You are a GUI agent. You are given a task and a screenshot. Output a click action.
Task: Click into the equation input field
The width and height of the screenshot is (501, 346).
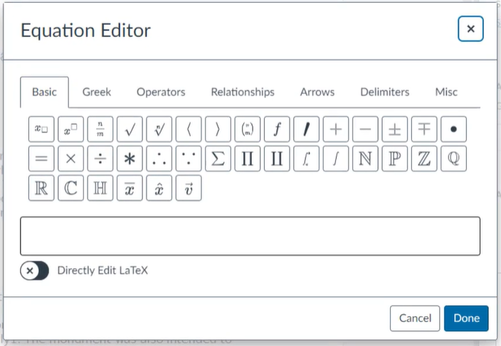click(x=250, y=236)
